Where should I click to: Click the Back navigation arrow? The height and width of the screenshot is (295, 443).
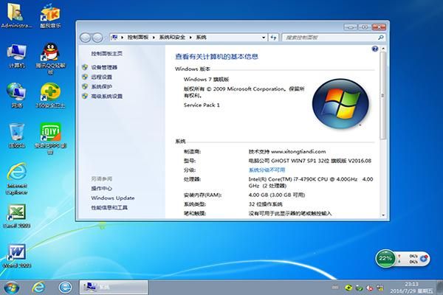(x=86, y=38)
